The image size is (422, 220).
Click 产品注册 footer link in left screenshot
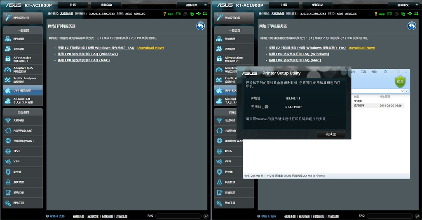[122, 216]
